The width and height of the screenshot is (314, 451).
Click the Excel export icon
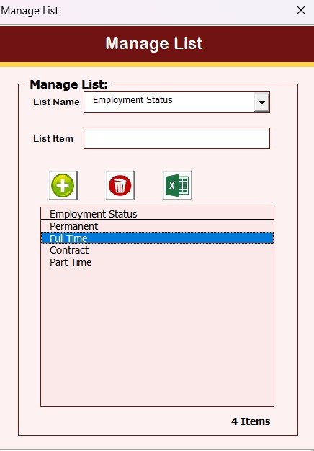pyautogui.click(x=177, y=186)
